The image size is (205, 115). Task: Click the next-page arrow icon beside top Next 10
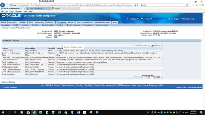(x=161, y=45)
